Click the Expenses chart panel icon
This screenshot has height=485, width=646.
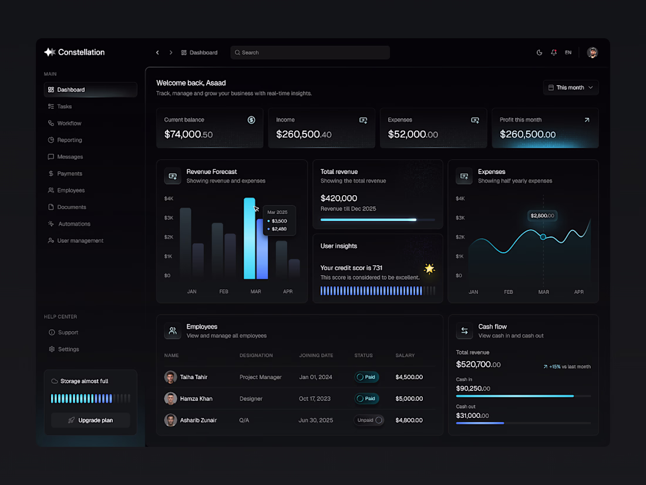pos(465,176)
